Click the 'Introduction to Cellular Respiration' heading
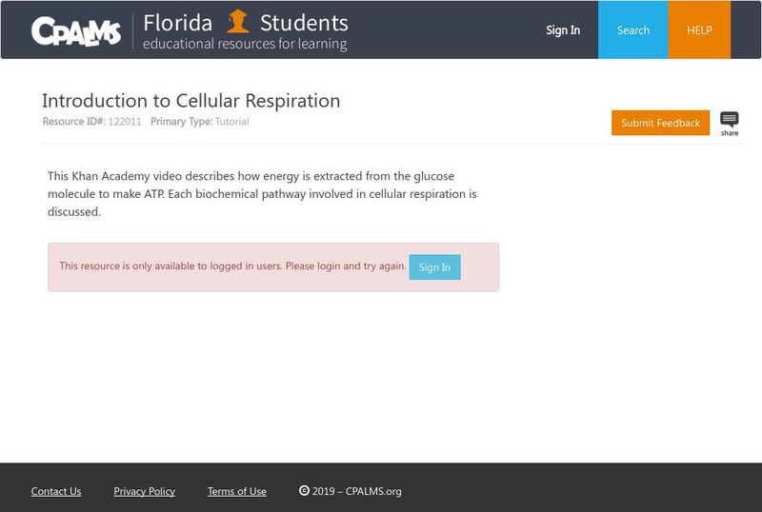This screenshot has width=762, height=512. (190, 101)
